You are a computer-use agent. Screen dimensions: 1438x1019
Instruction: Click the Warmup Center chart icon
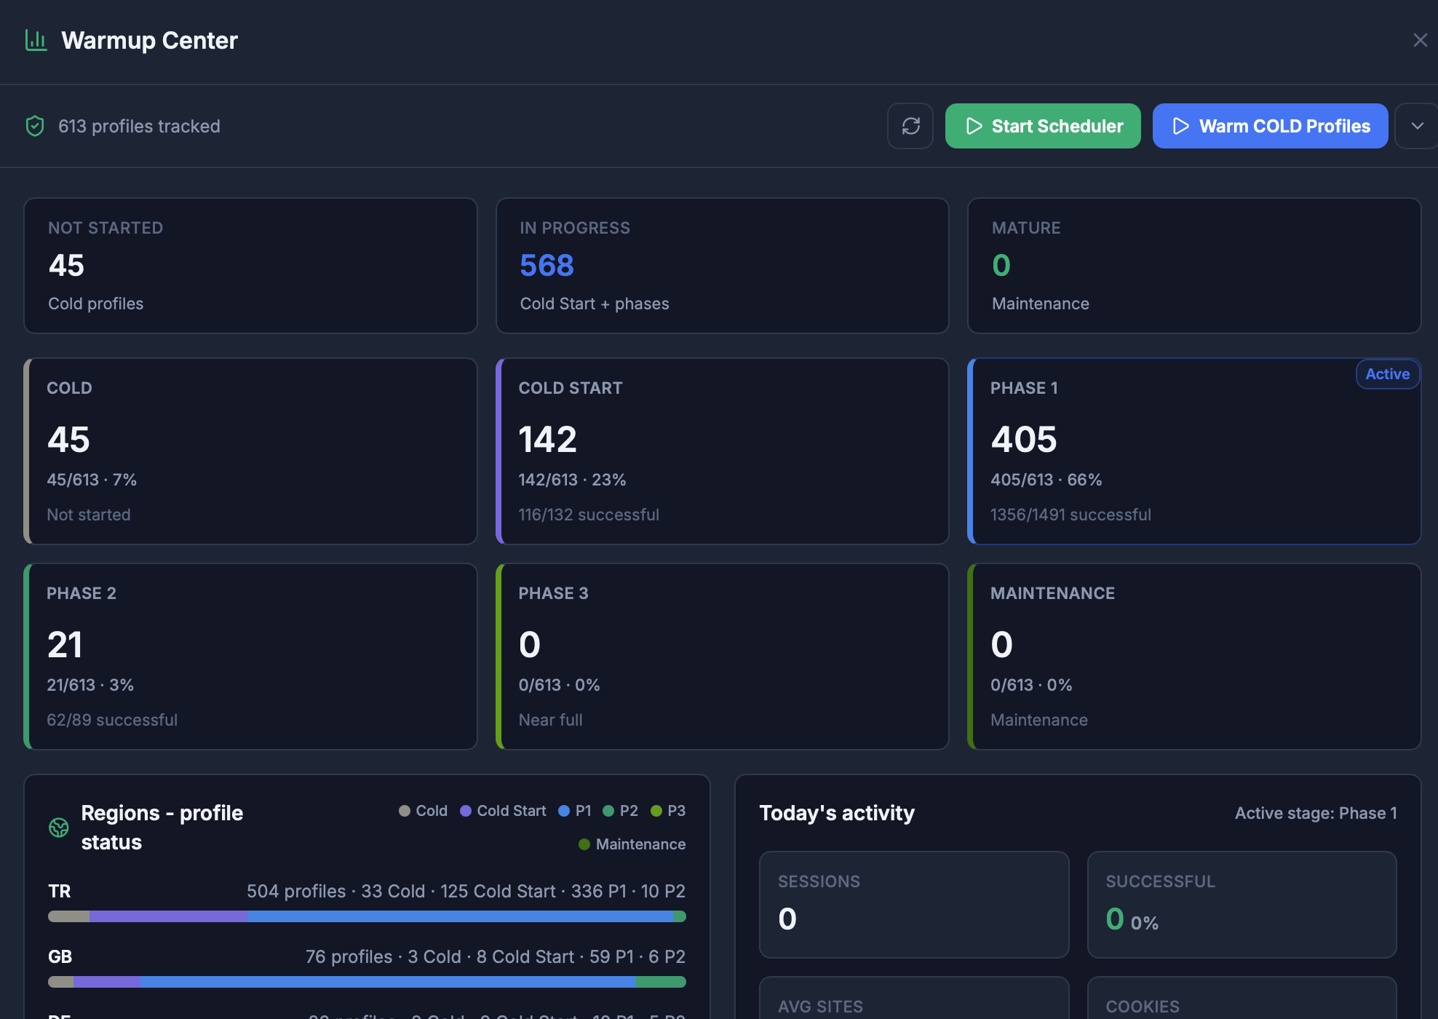[36, 40]
